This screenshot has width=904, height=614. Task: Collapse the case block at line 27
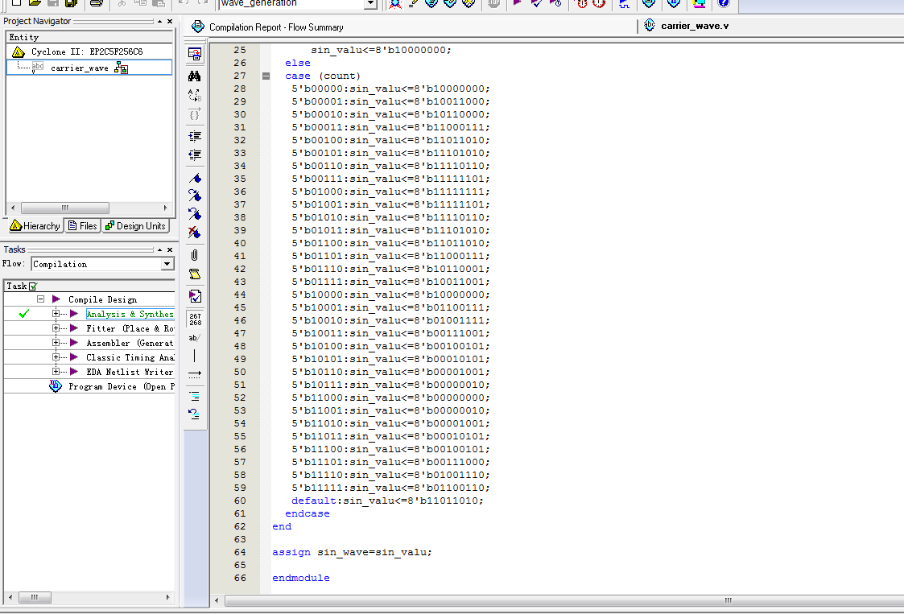(266, 76)
